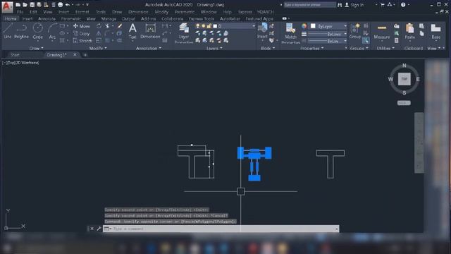This screenshot has height=254, width=451.
Task: Close the Drawing1 file tab
Action: click(75, 54)
